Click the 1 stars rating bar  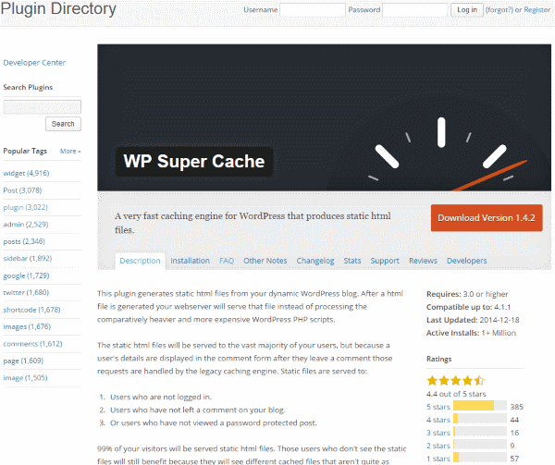click(480, 458)
